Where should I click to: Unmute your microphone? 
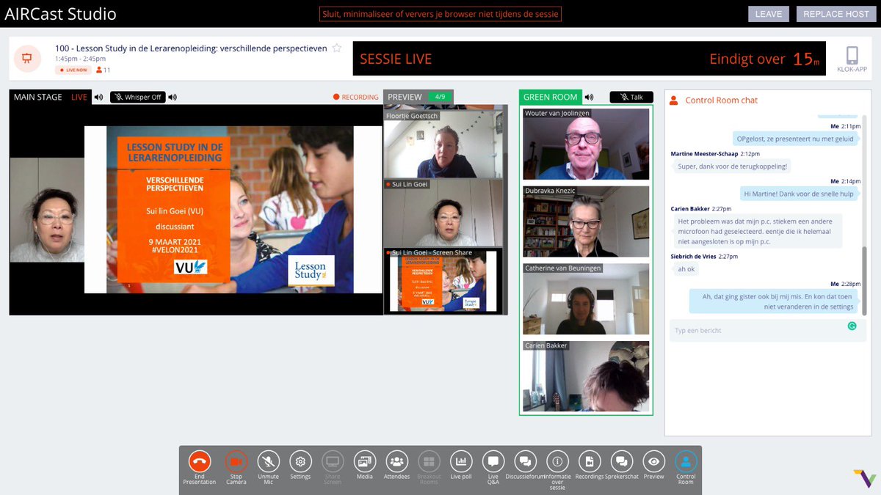click(x=268, y=463)
